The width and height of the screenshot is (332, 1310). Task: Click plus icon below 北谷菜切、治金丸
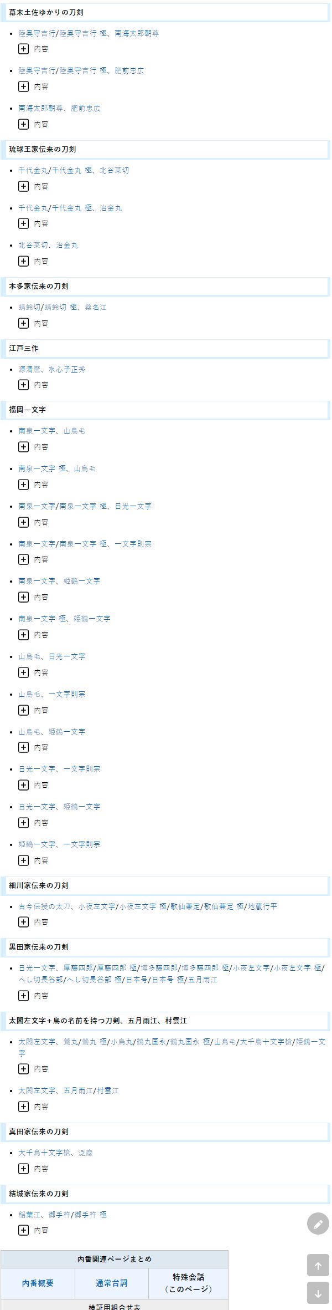[x=23, y=261]
